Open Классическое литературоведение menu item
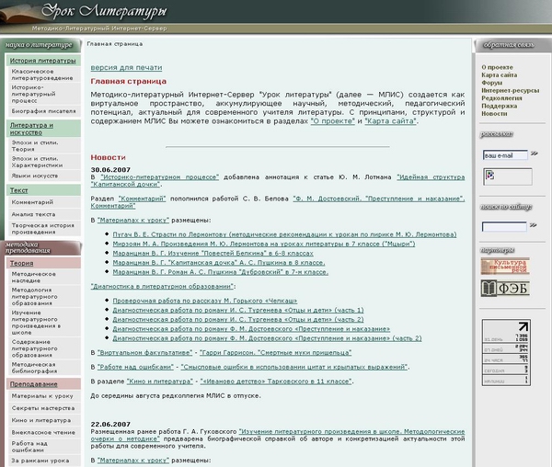 pyautogui.click(x=42, y=74)
